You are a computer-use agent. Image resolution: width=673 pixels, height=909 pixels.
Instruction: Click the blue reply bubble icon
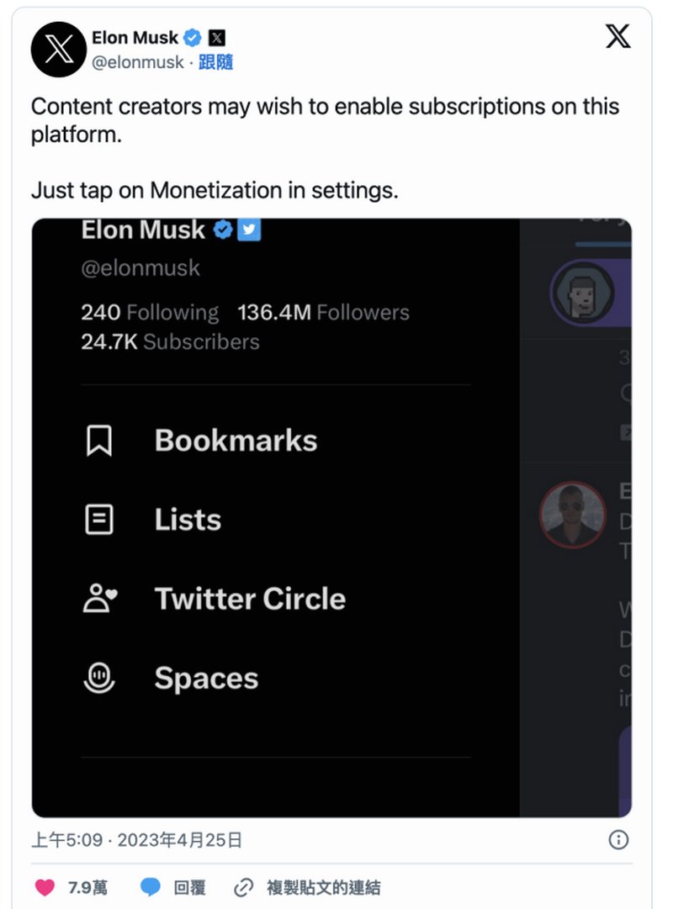151,887
